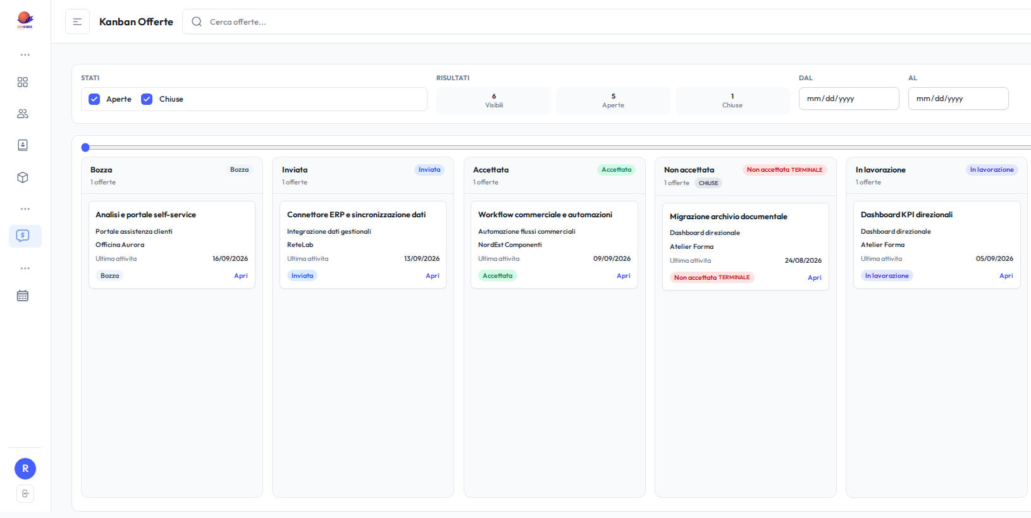Focus the Cerca offerte search field

click(x=607, y=21)
